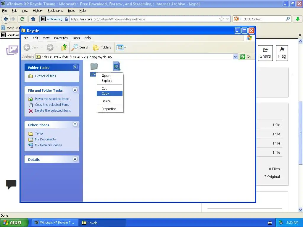Choose Open from the context menu
Image resolution: width=303 pixels, height=227 pixels.
pyautogui.click(x=109, y=76)
